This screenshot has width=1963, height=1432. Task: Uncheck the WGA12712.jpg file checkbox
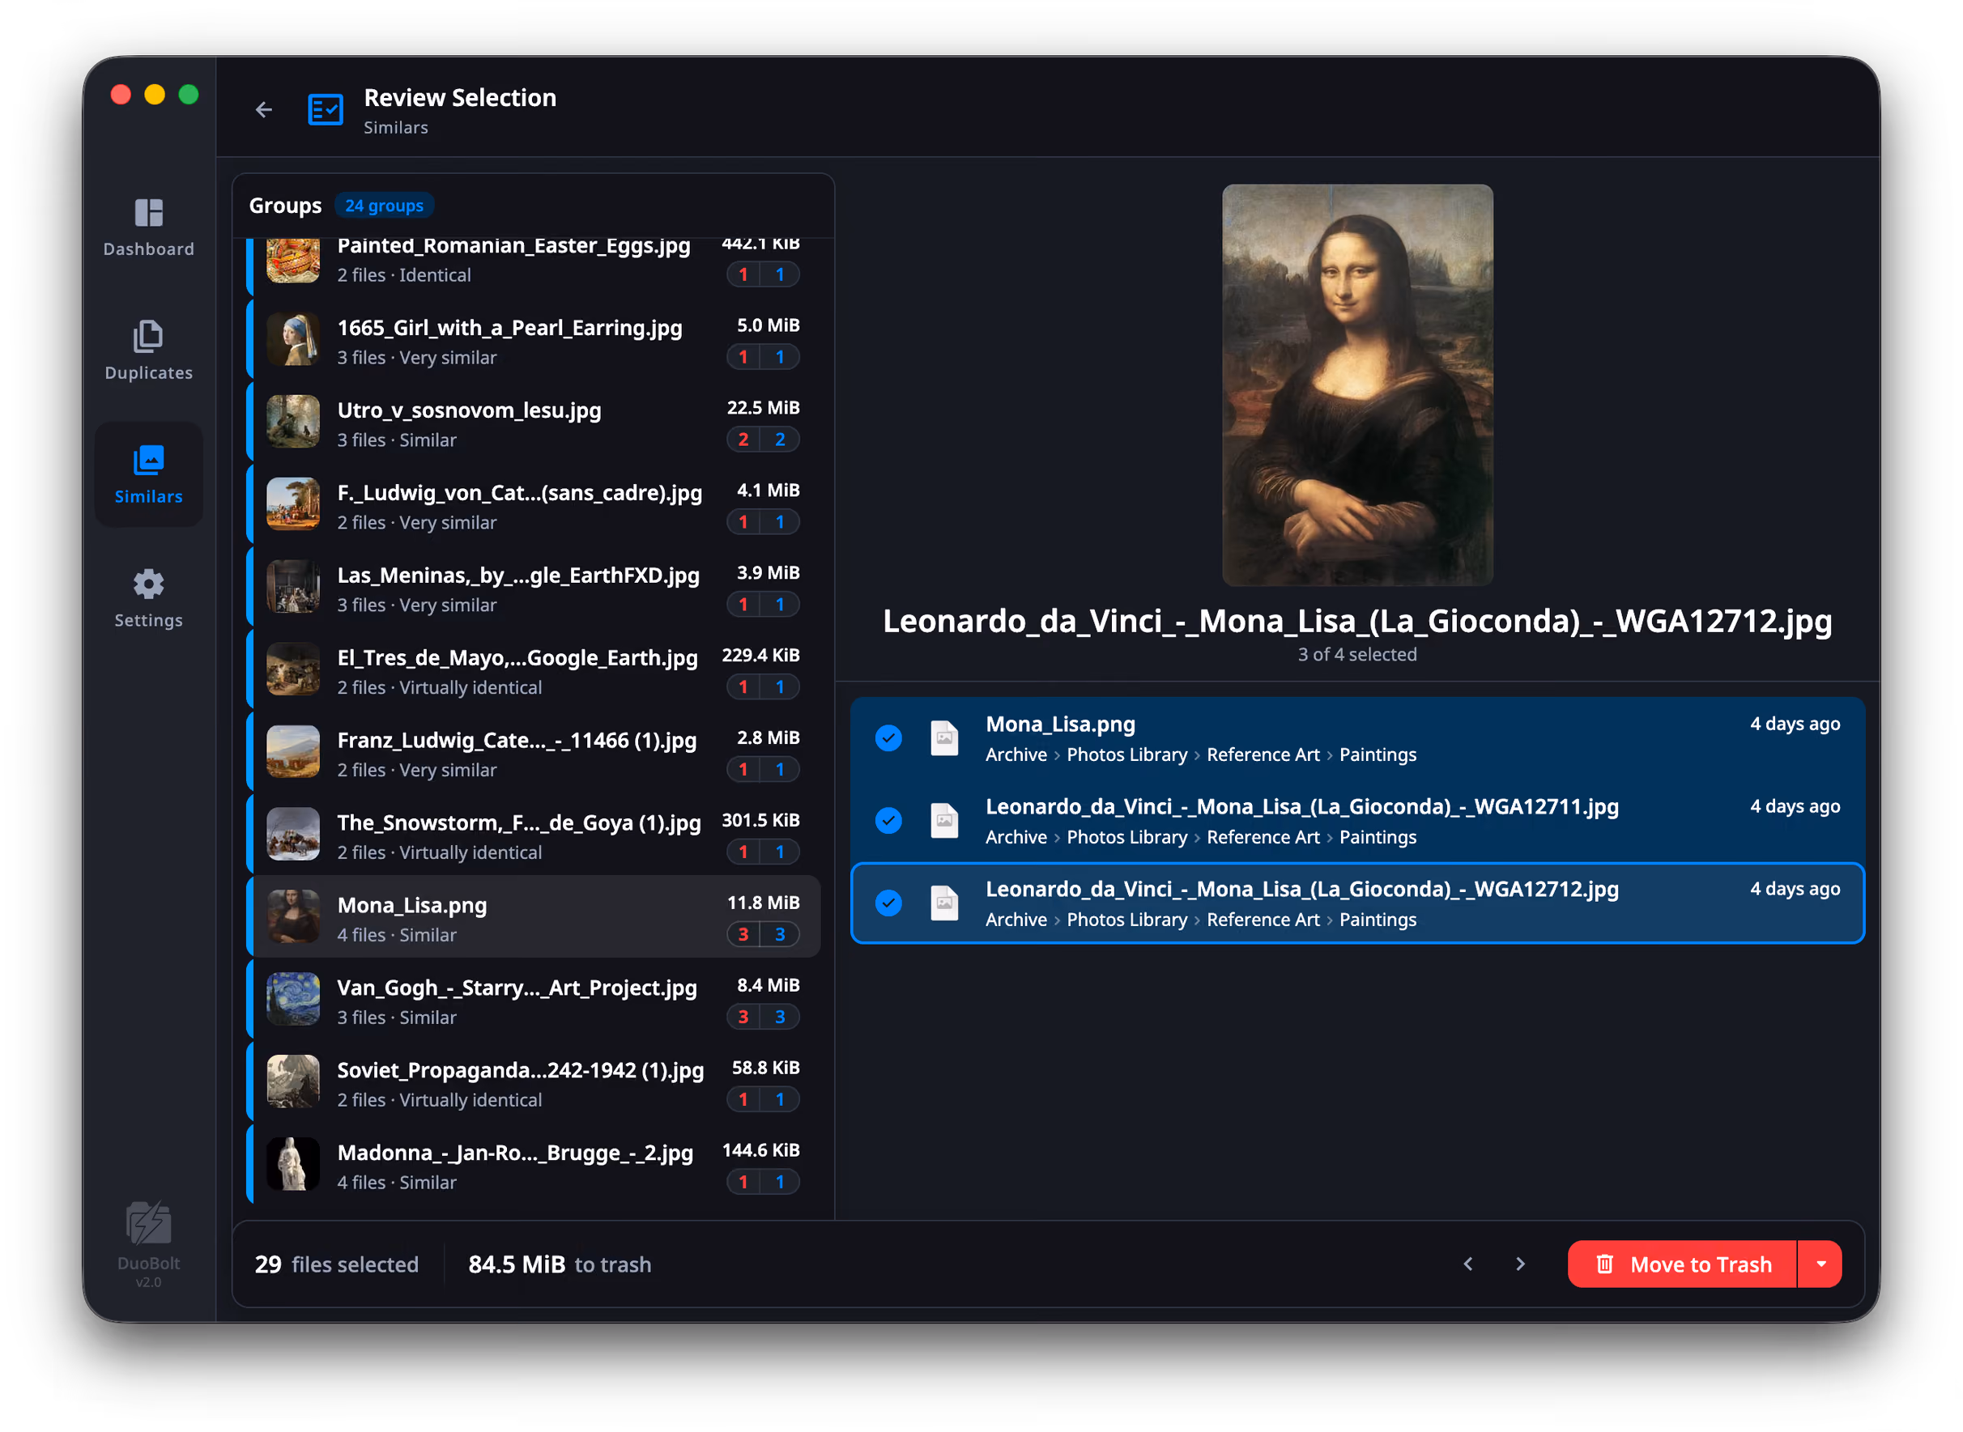[888, 903]
